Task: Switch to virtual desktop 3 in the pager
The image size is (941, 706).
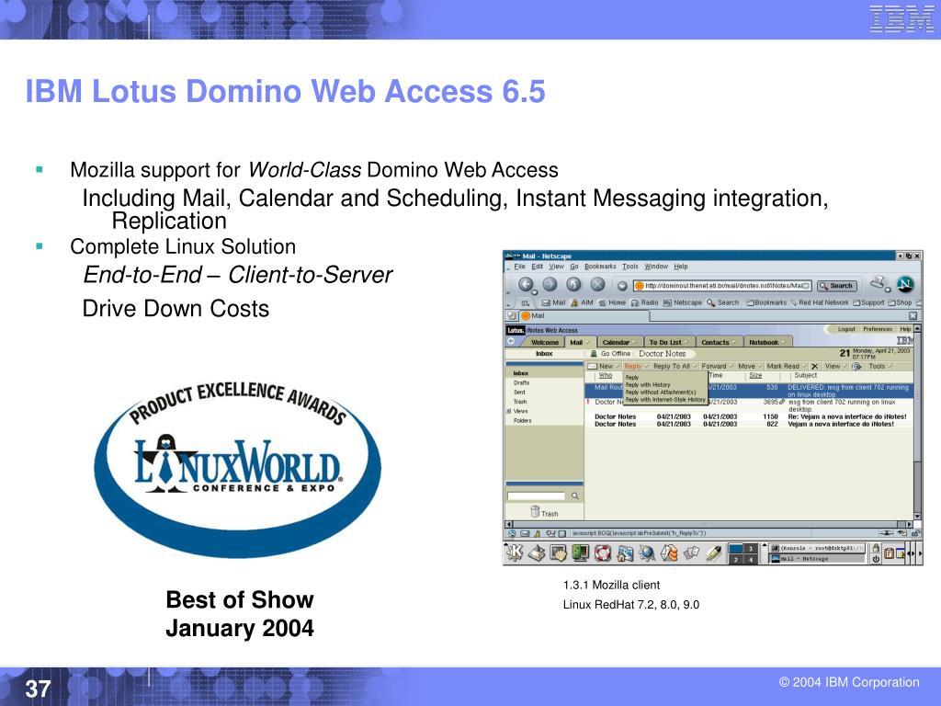Action: tap(750, 548)
